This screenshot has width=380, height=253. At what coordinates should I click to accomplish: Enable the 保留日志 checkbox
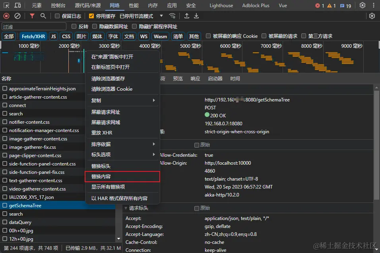57,16
